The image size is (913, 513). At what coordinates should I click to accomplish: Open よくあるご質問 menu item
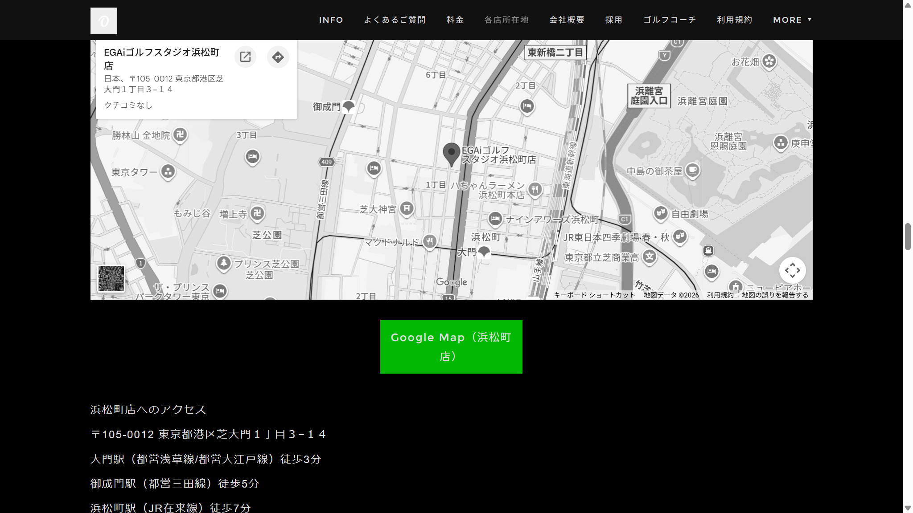395,20
